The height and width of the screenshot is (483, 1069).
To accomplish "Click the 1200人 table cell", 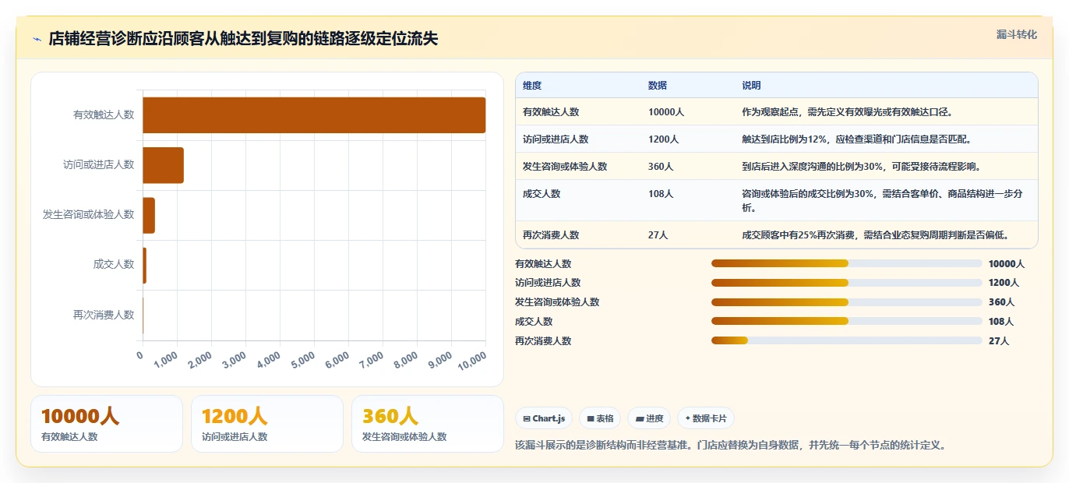I will click(x=664, y=139).
